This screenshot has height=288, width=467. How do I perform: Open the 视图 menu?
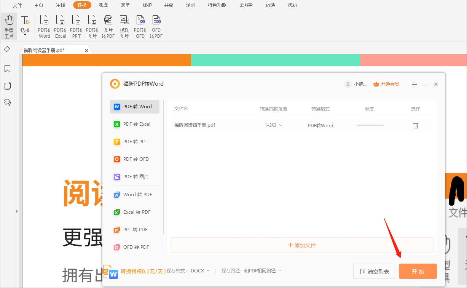[x=104, y=5]
